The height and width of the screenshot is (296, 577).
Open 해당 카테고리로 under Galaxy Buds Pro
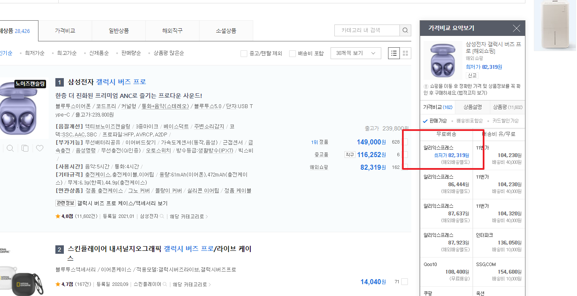coord(189,217)
